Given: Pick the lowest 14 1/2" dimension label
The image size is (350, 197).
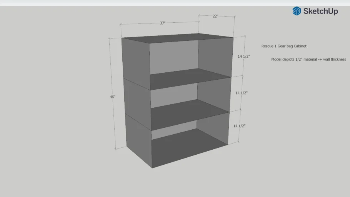Looking at the screenshot, I should (x=239, y=126).
